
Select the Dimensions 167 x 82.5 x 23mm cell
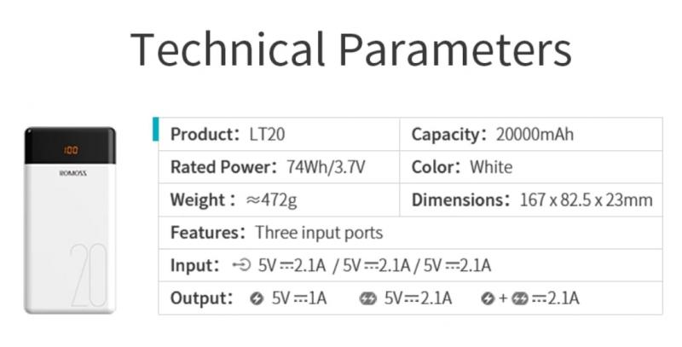(531, 200)
